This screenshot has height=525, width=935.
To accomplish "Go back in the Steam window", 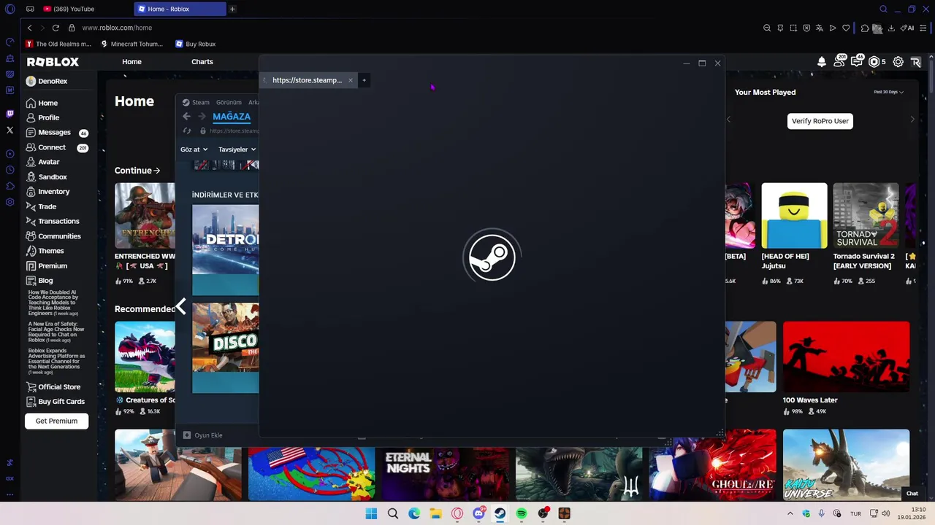I will 186,117.
